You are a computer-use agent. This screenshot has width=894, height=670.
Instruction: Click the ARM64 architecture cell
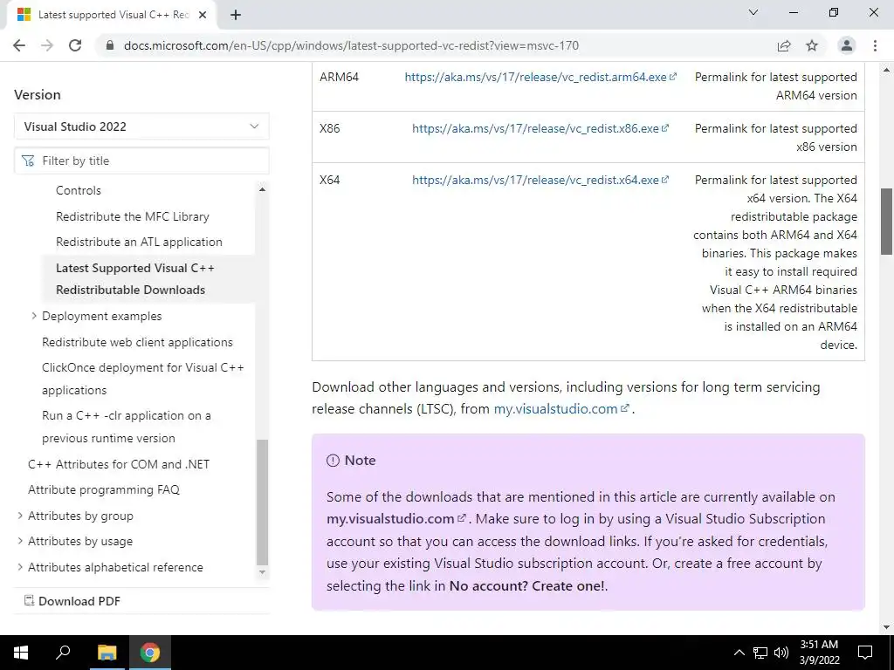[340, 77]
